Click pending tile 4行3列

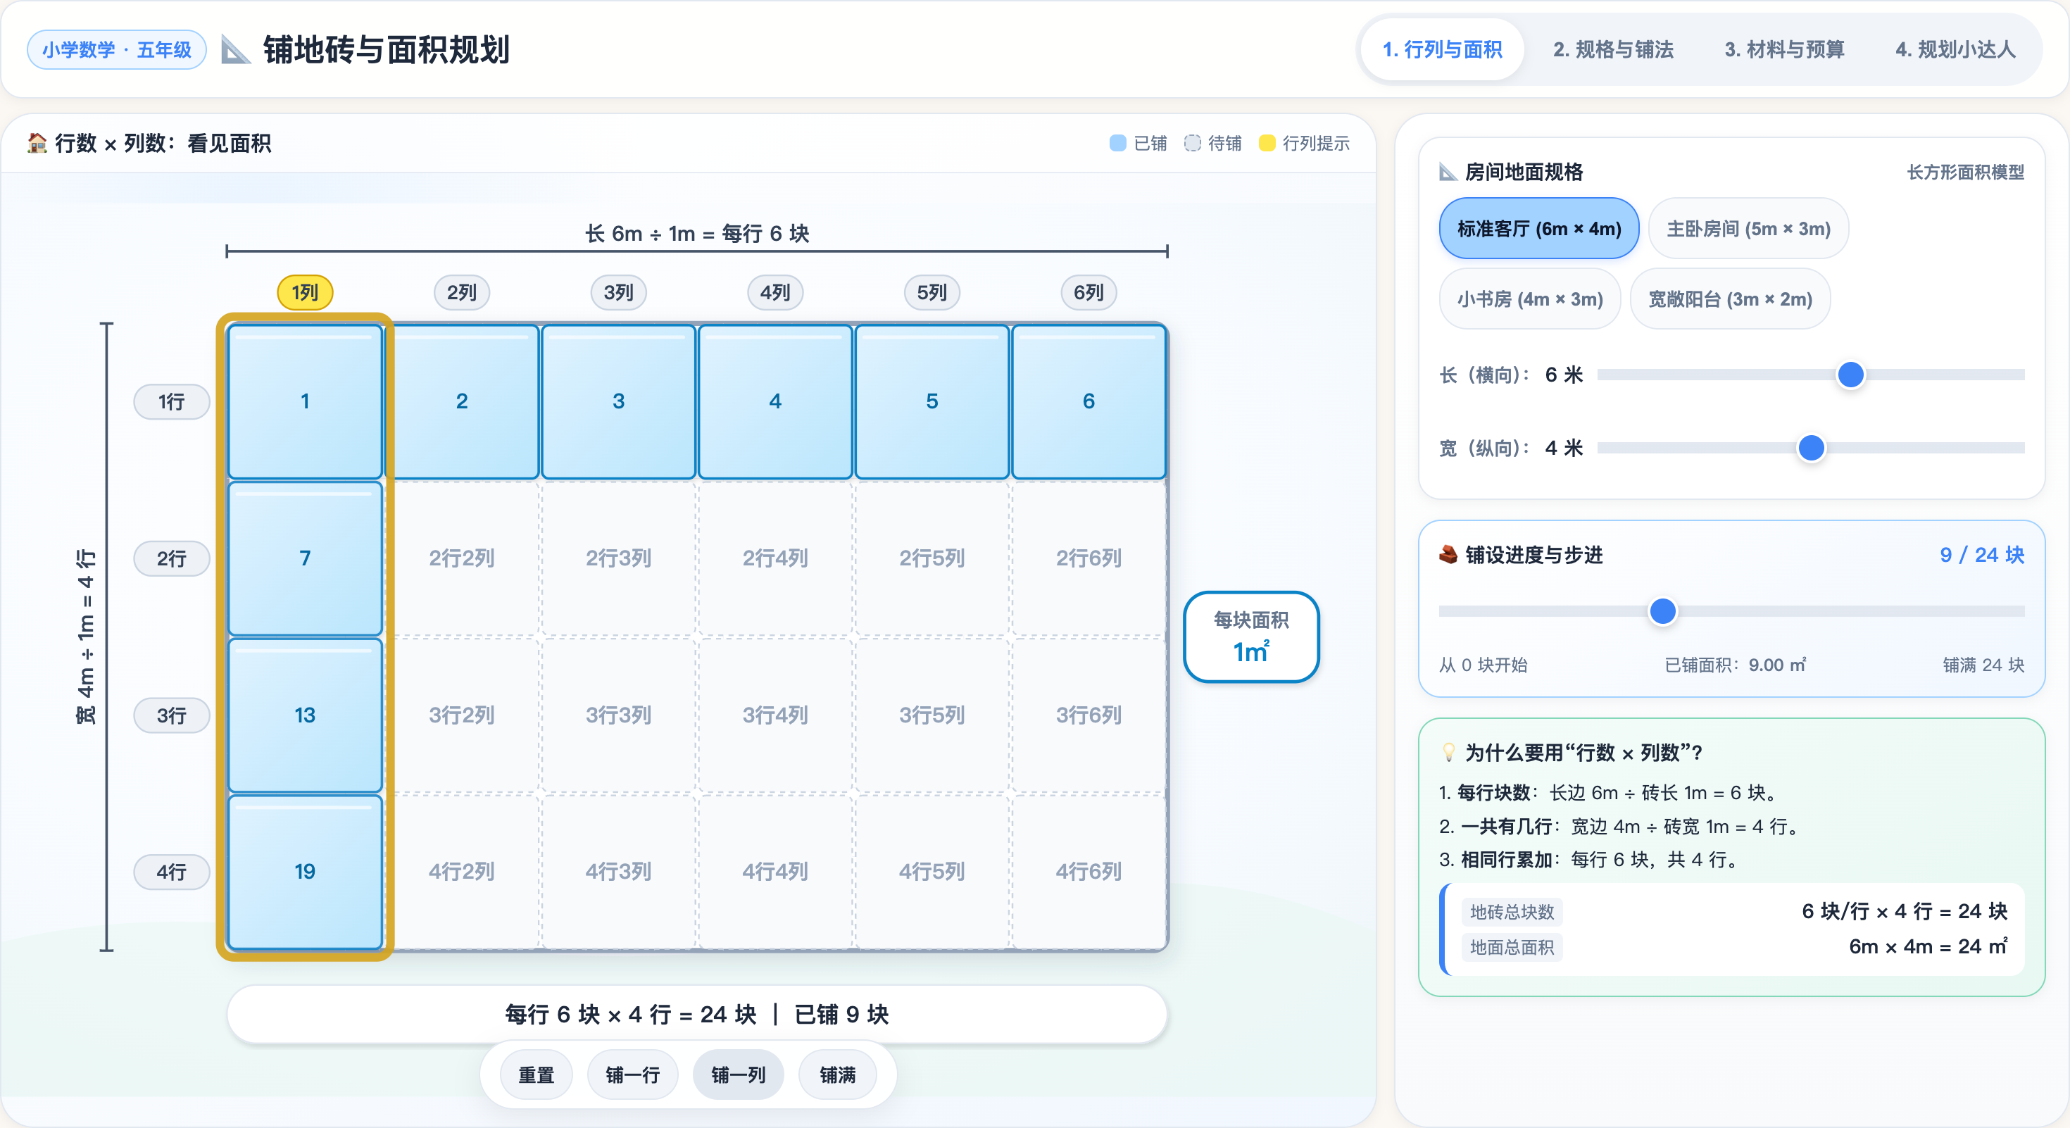[x=619, y=872]
